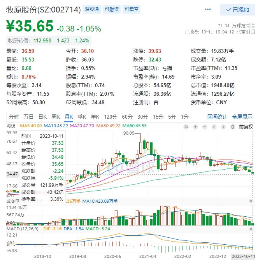Click the 可卖空 tag
The width and height of the screenshot is (258, 263).
click(132, 9)
